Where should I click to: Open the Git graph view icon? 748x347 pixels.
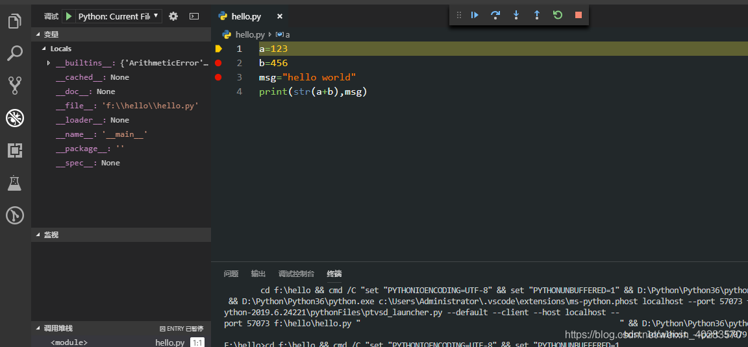click(x=16, y=215)
